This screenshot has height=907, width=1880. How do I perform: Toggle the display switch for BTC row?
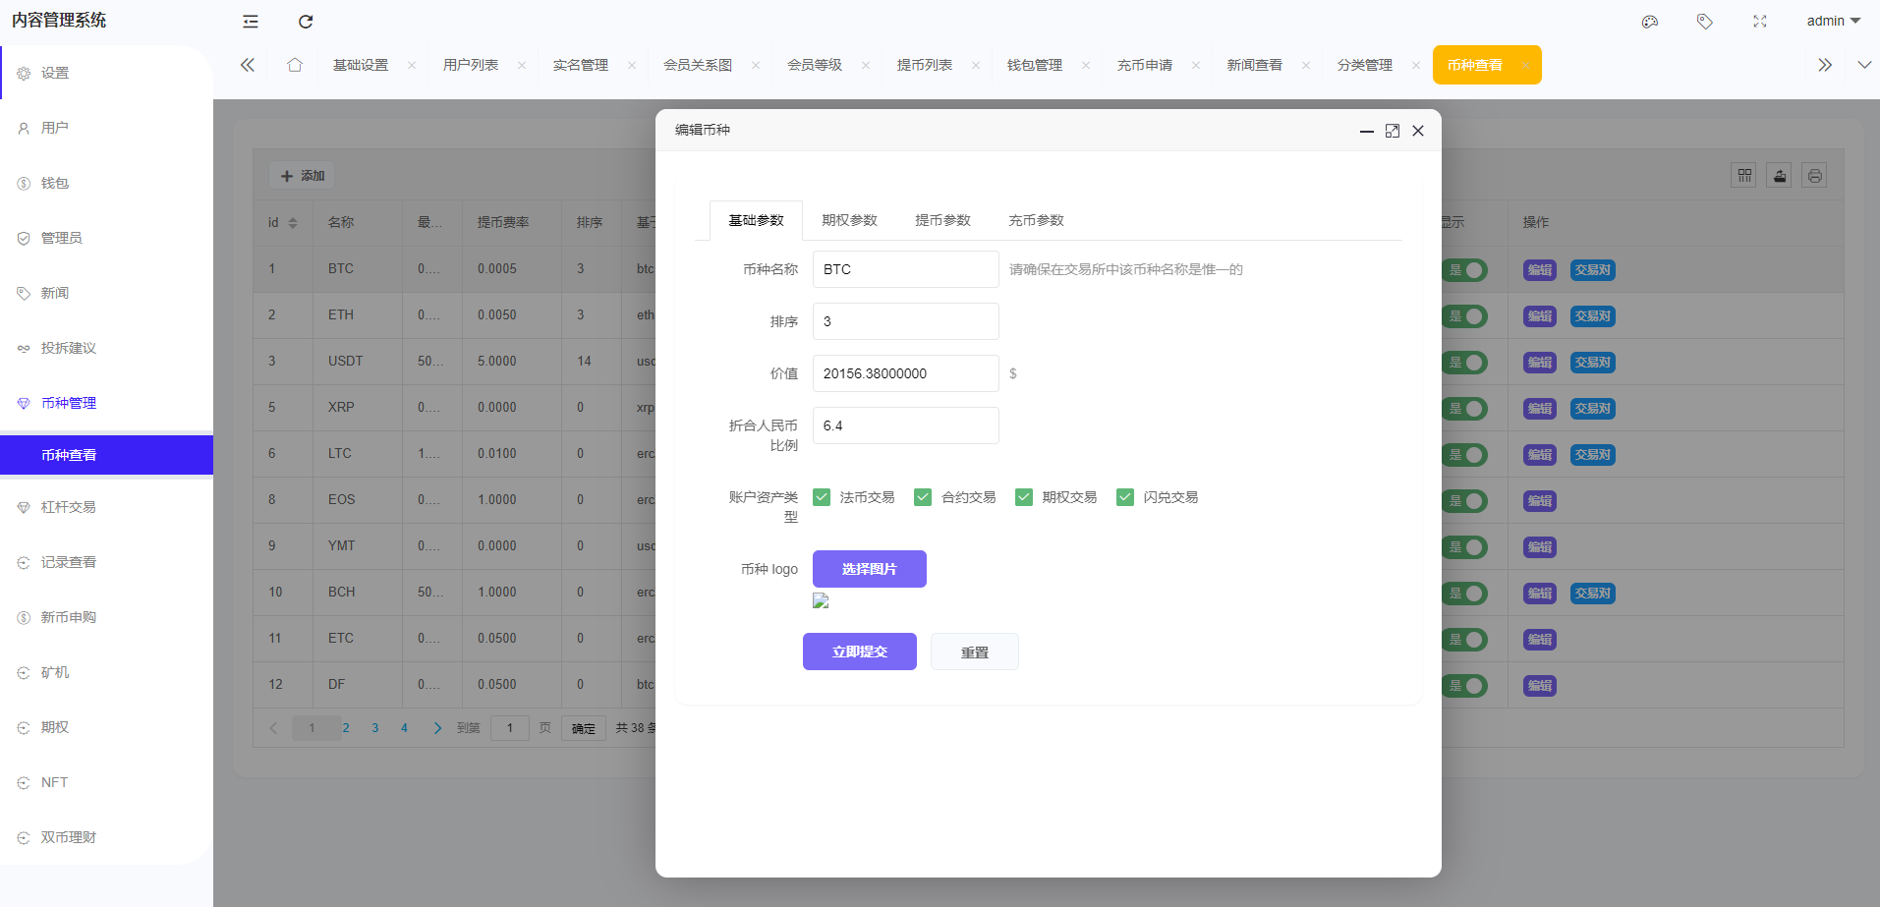(x=1465, y=270)
